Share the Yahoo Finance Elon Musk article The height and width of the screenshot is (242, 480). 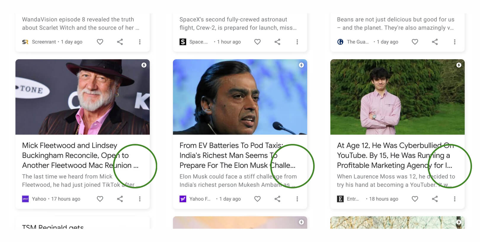pos(277,199)
